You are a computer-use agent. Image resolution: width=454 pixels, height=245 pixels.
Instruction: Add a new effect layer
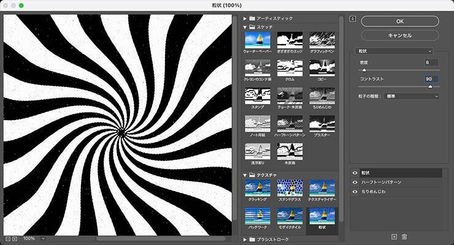point(394,236)
